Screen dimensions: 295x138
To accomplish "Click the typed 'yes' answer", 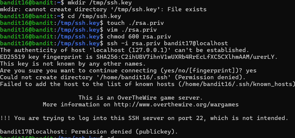I will pos(251,71).
